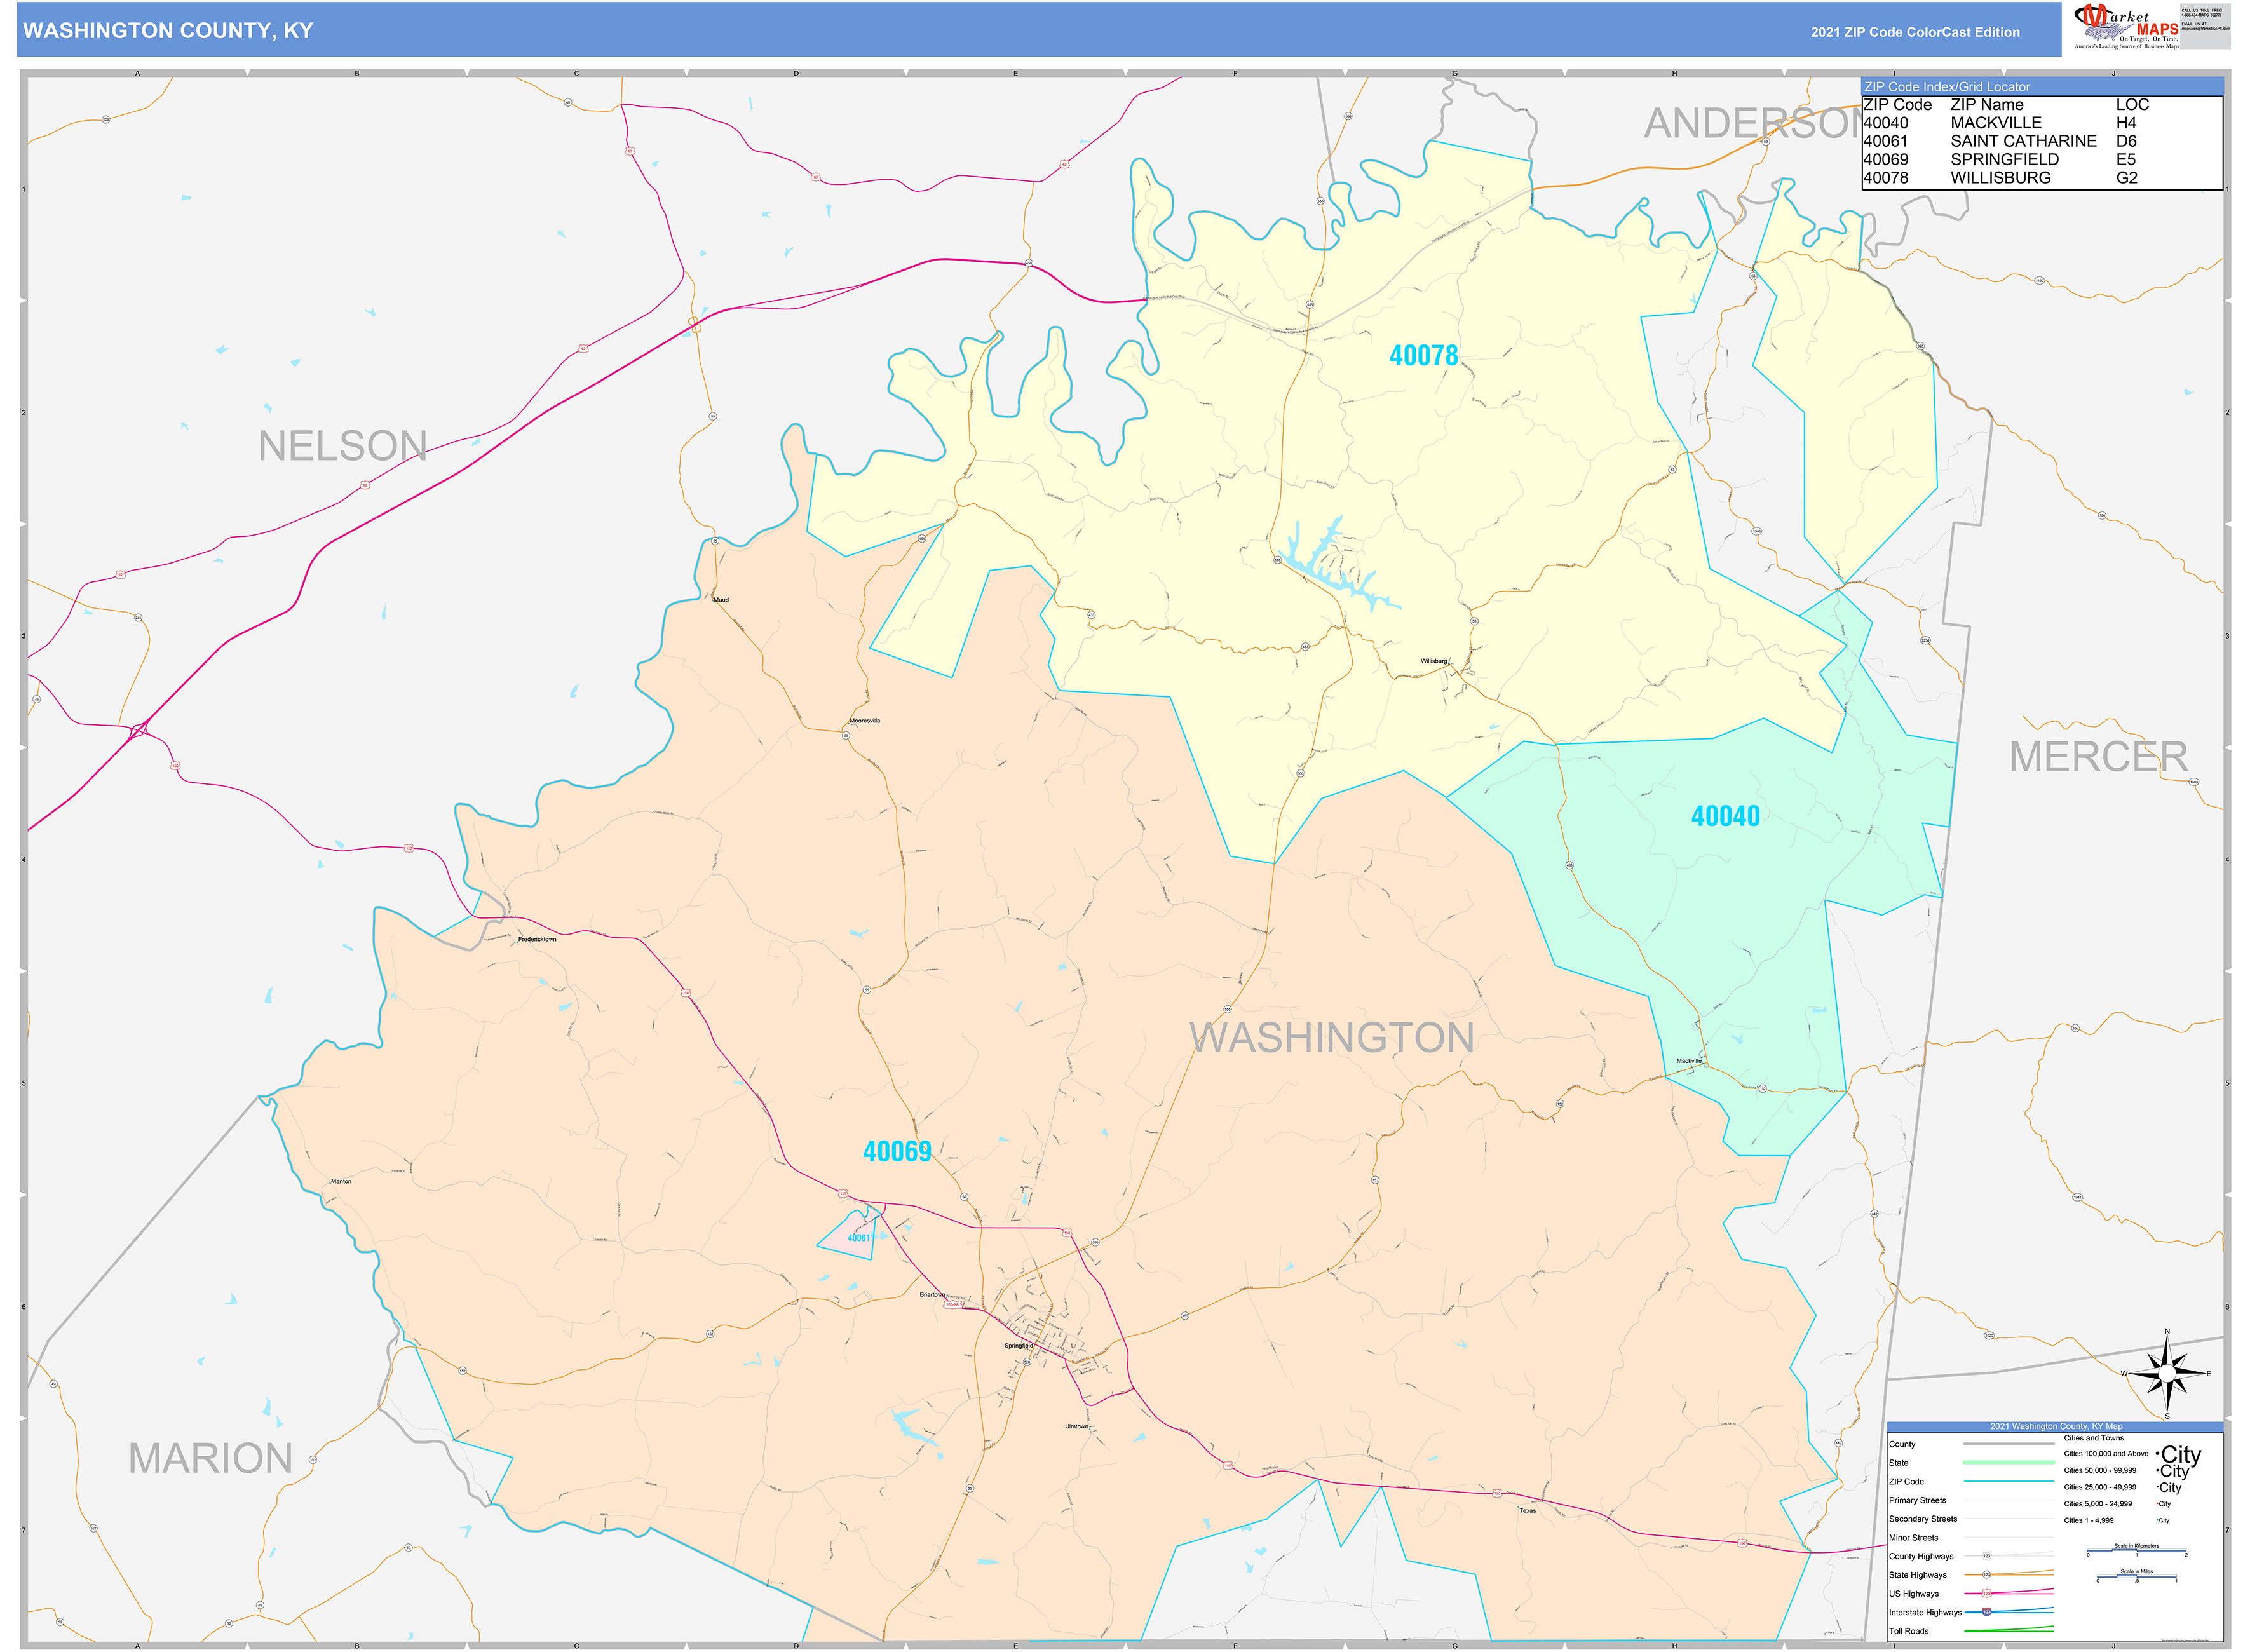Image resolution: width=2250 pixels, height=1652 pixels.
Task: Expand the 2021 Washington County, KY Map legend header
Action: click(2056, 1427)
